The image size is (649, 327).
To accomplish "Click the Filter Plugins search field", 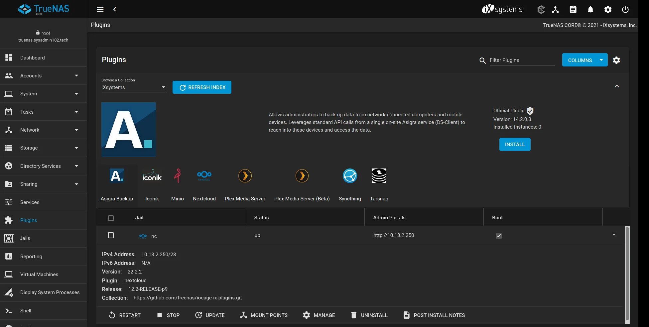I will pyautogui.click(x=522, y=60).
